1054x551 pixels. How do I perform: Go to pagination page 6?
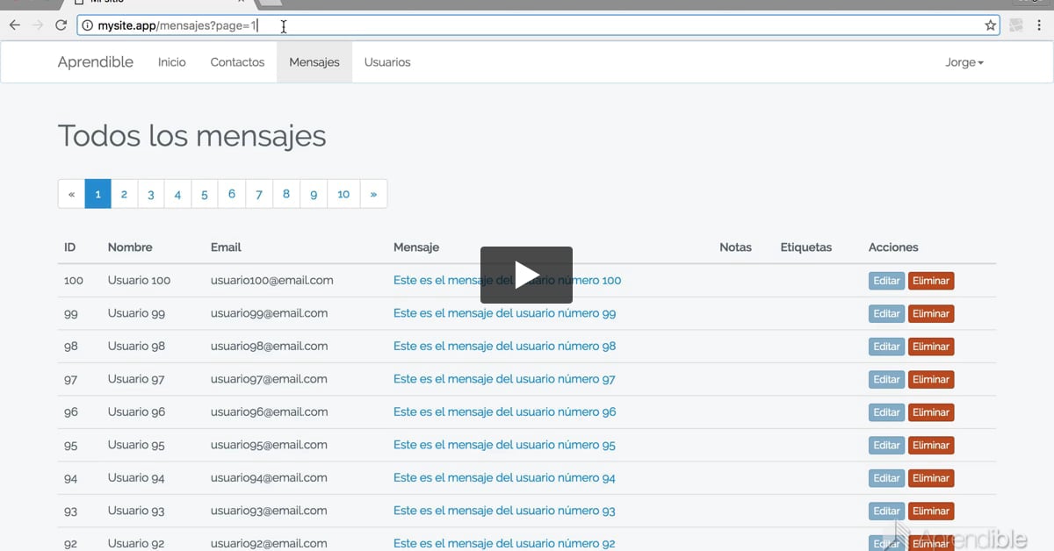pos(232,194)
